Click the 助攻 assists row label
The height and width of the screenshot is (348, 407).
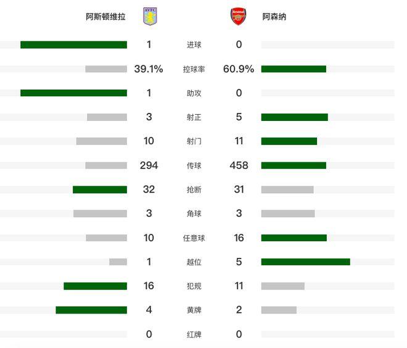click(194, 93)
